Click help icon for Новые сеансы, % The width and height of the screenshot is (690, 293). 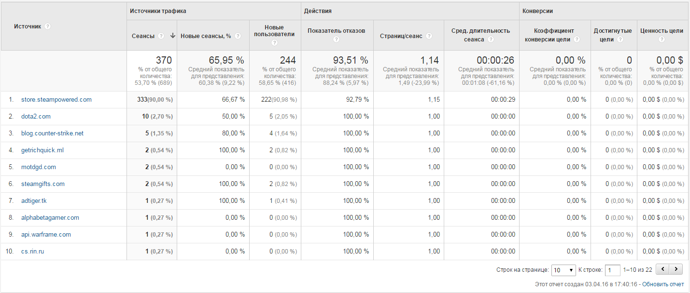238,36
